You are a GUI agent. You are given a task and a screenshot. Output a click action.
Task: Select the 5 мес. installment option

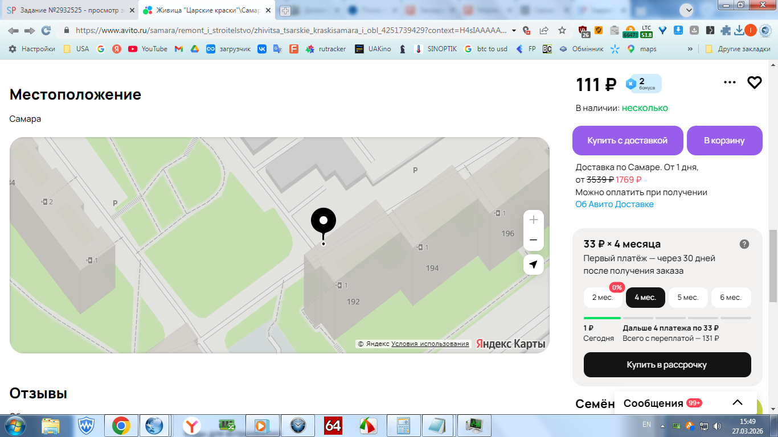coord(688,298)
